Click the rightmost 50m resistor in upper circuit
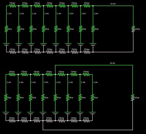The height and width of the screenshot is (134, 146). click(93, 29)
